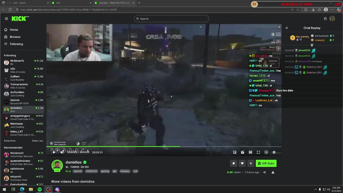Image resolution: width=343 pixels, height=193 pixels.
Task: Refresh the page
Action: tap(10, 10)
